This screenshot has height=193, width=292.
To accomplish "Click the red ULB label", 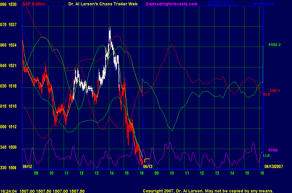I will pyautogui.click(x=266, y=94).
